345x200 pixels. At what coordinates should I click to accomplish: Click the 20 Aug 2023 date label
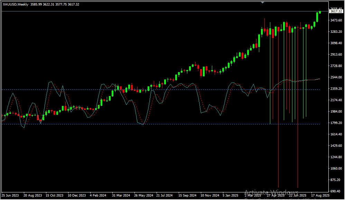(32, 195)
